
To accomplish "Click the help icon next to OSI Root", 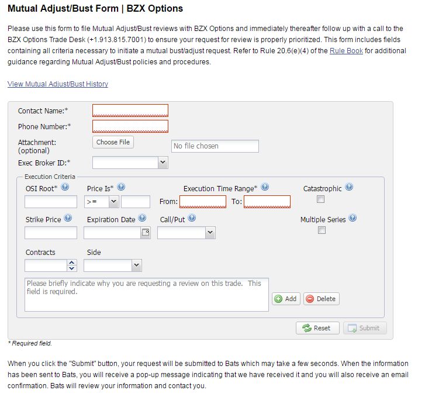I will tap(65, 187).
